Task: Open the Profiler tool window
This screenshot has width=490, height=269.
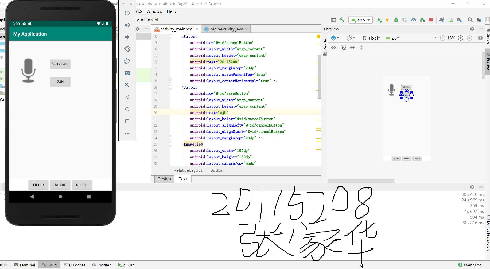Action: [101, 265]
